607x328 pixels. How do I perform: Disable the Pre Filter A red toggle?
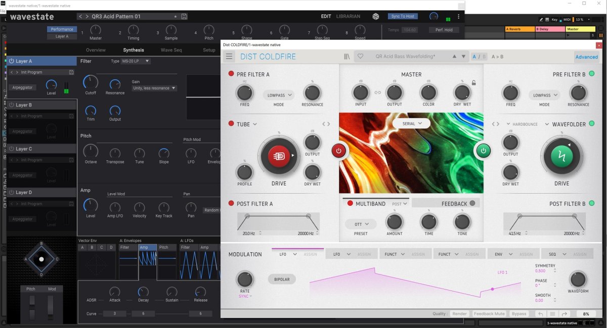[x=231, y=74]
